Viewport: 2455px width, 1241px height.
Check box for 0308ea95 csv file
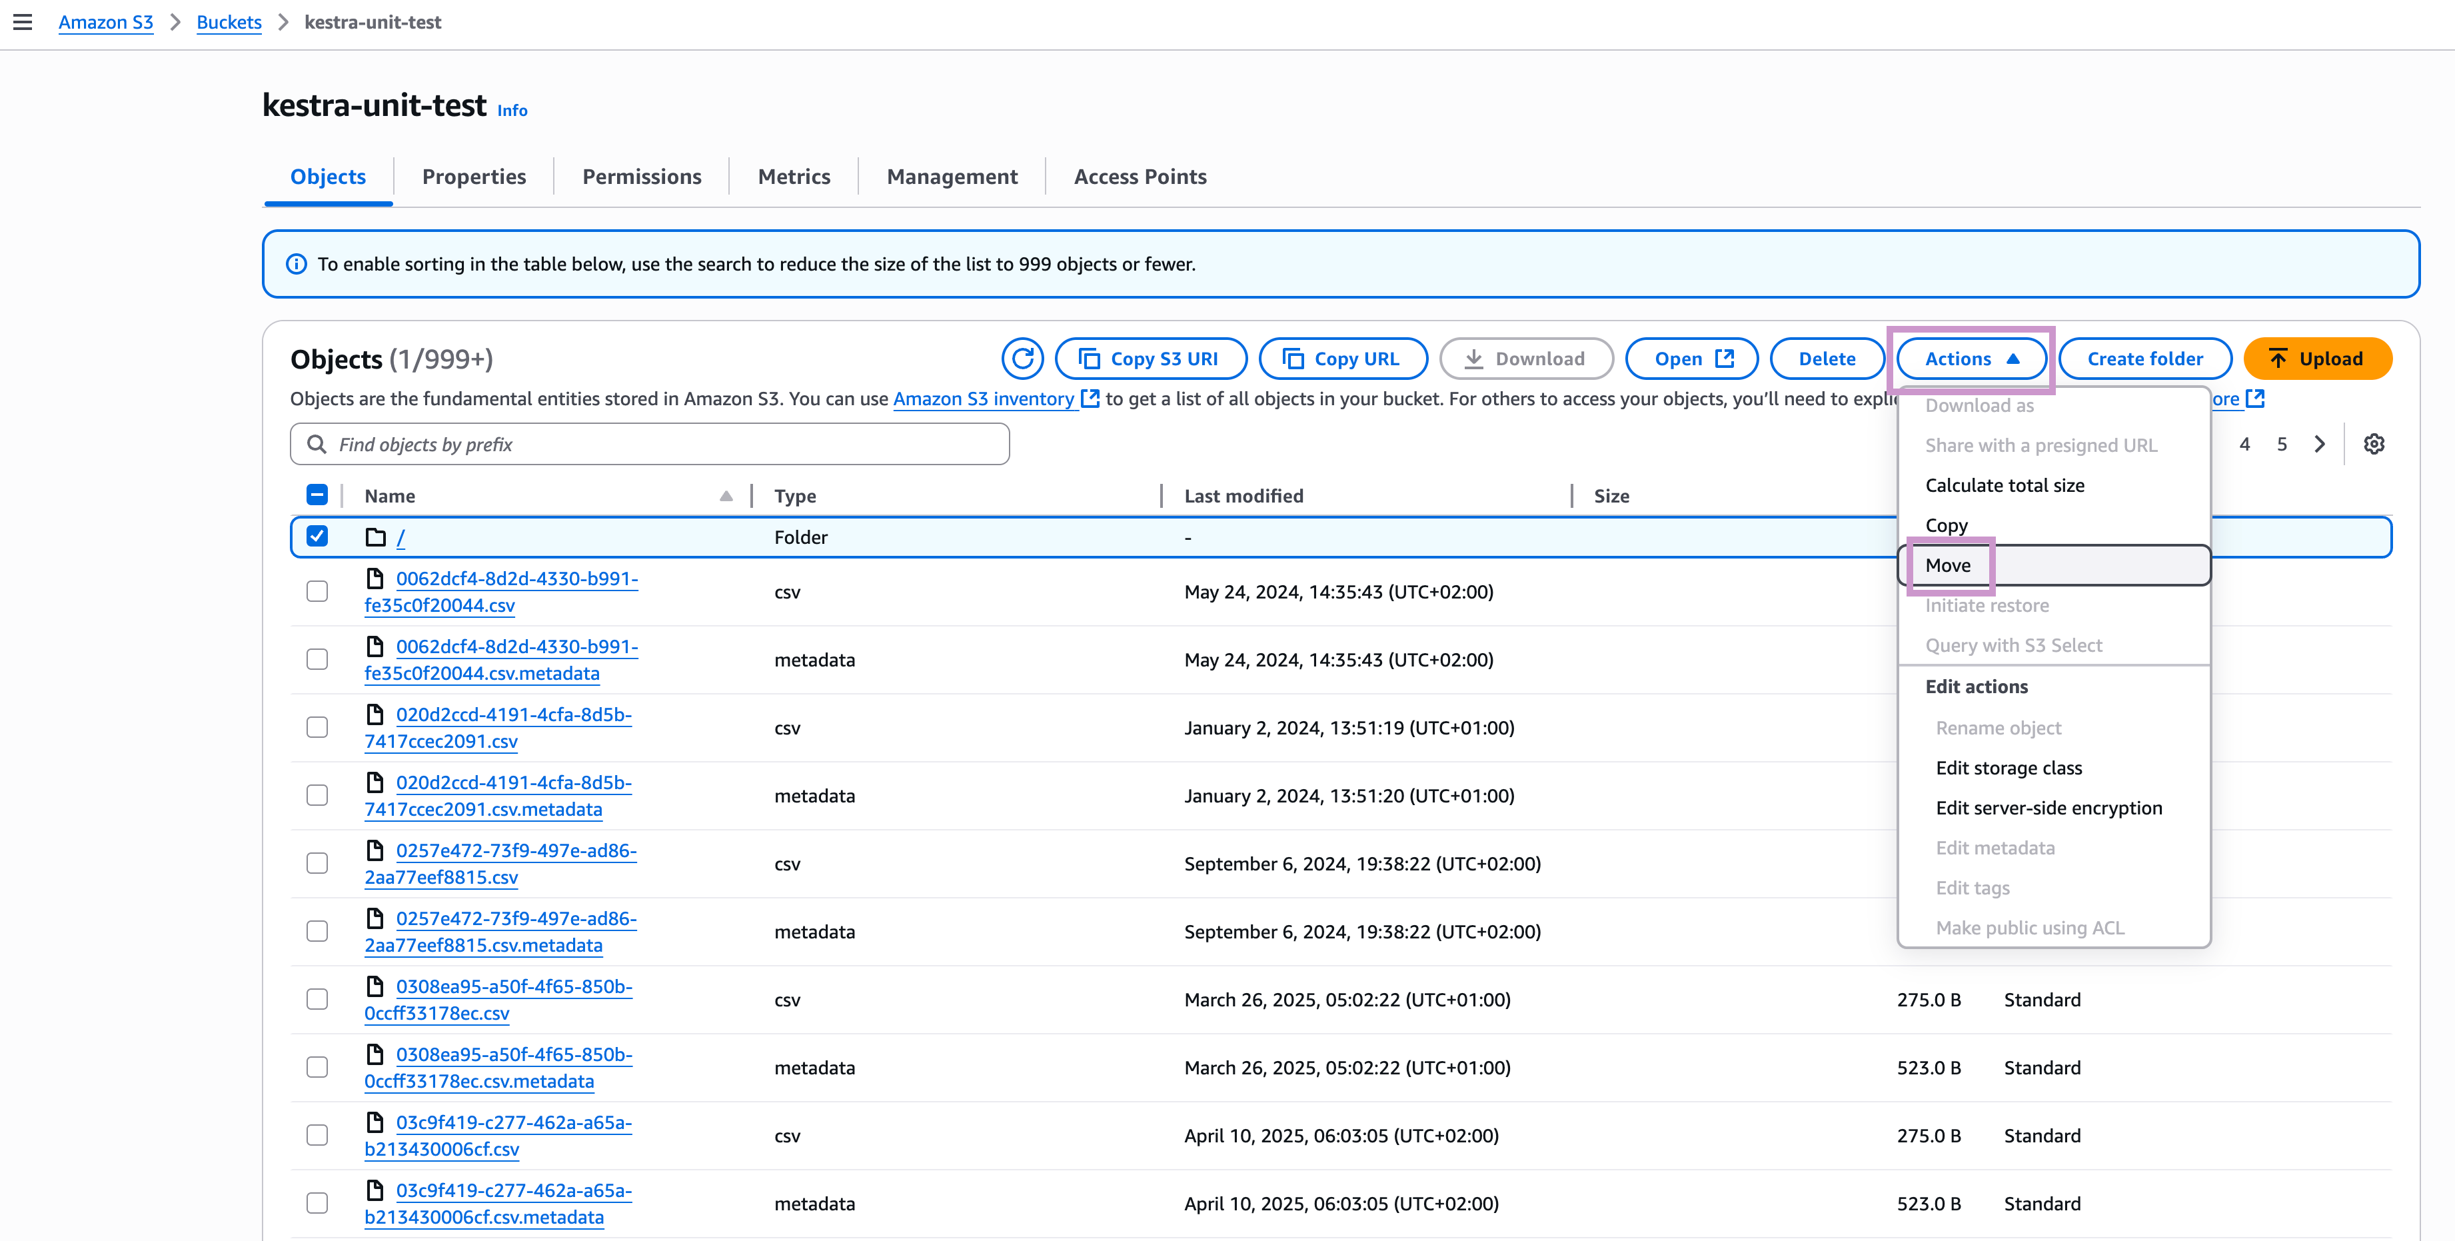(317, 999)
